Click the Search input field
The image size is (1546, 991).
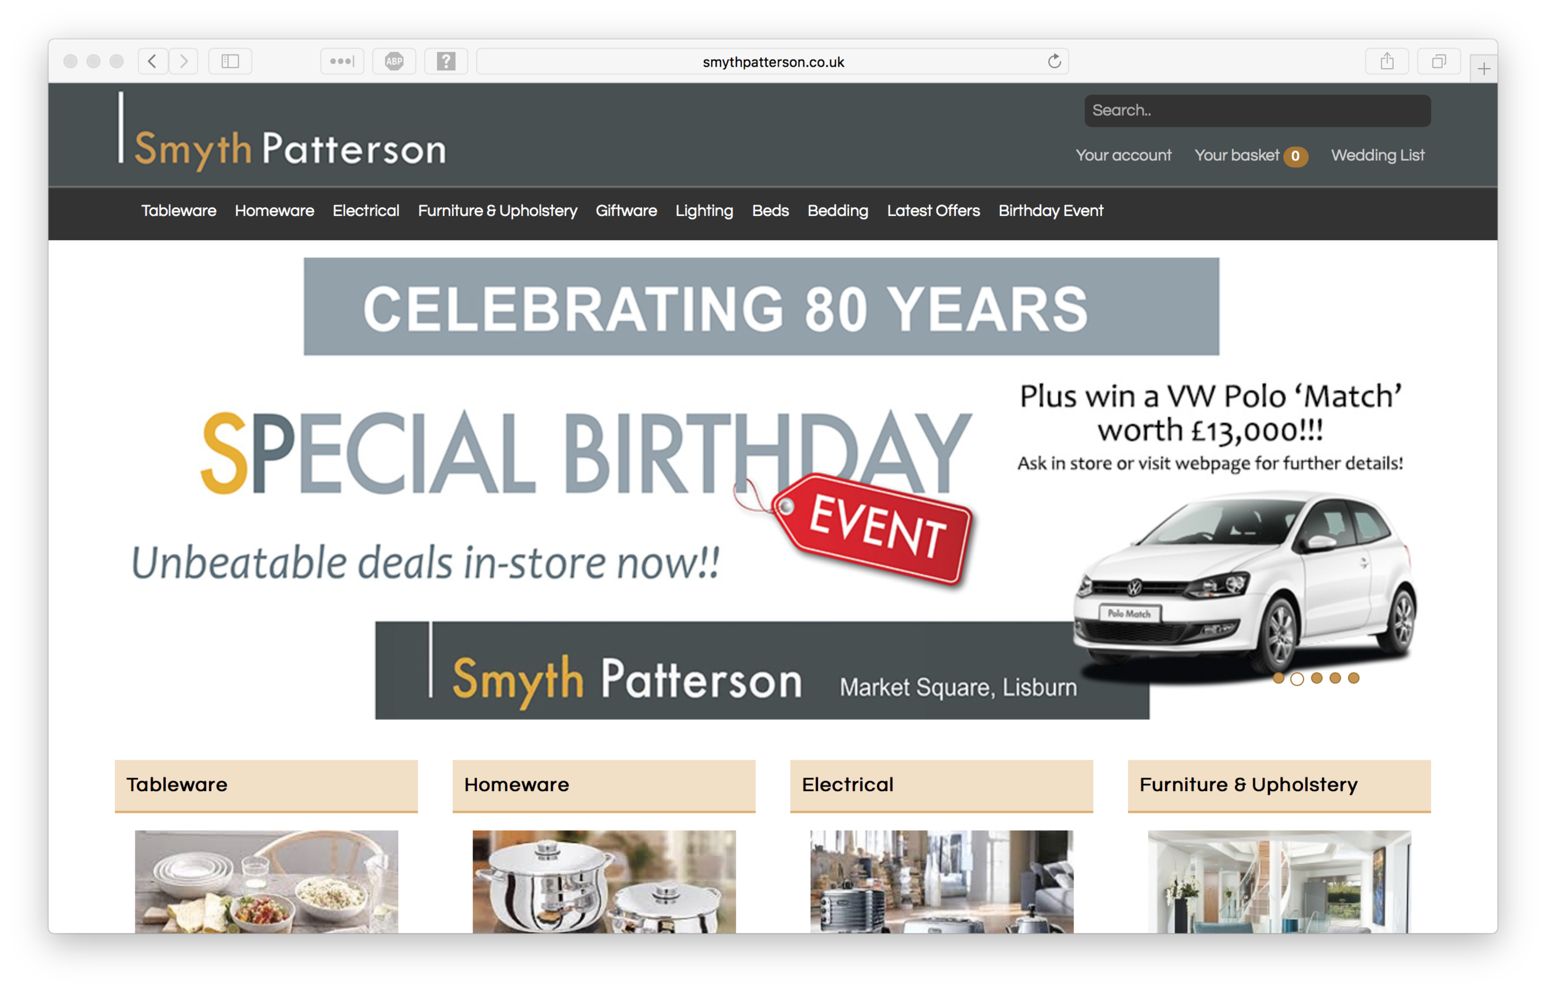pyautogui.click(x=1257, y=110)
